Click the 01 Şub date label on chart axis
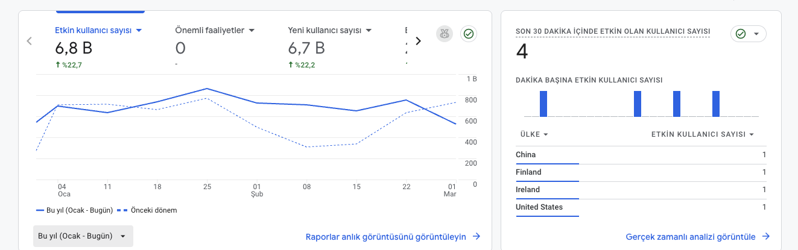 tap(257, 190)
